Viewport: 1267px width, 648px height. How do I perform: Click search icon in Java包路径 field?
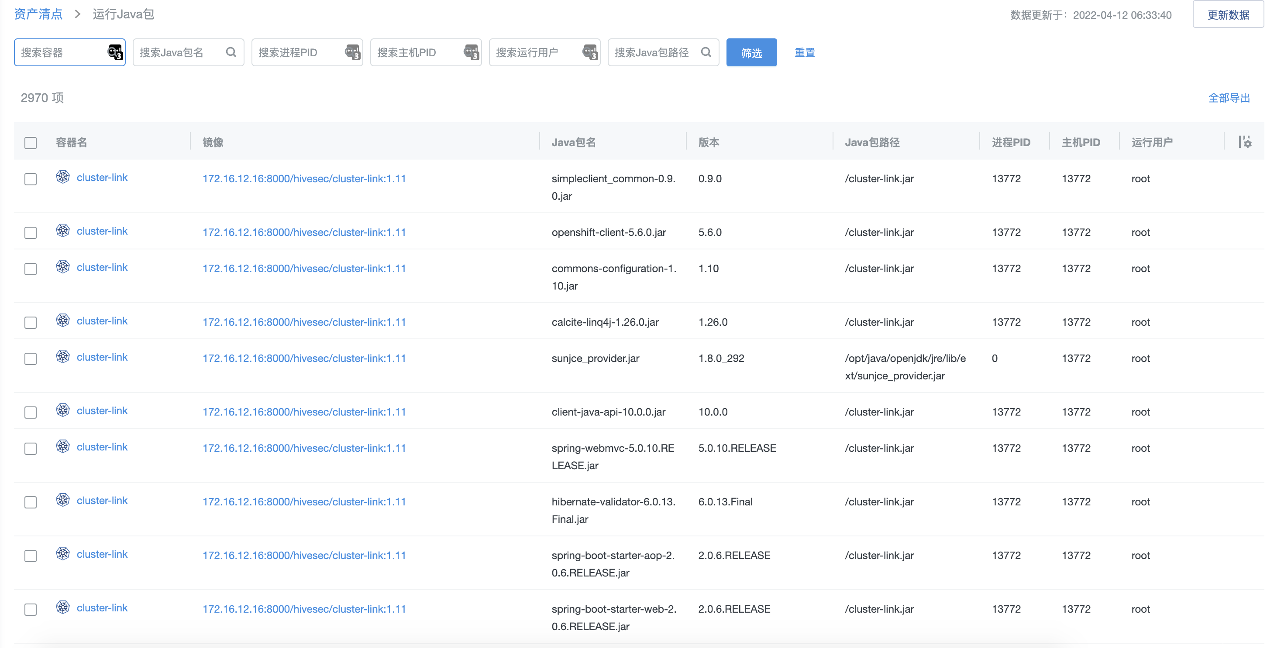[706, 52]
